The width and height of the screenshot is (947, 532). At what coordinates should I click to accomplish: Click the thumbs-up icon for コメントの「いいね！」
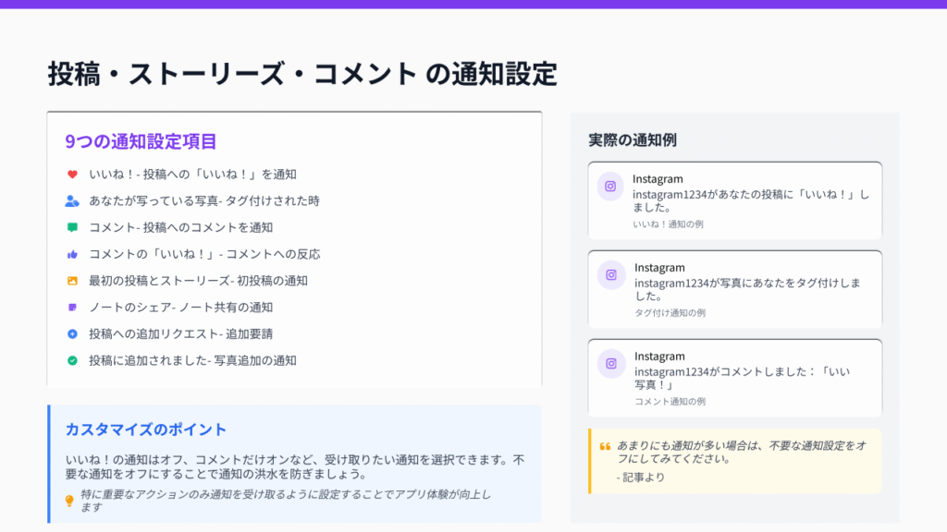pyautogui.click(x=72, y=254)
